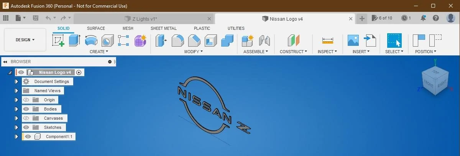
Task: Activate the Window Select tool
Action: tap(394, 40)
